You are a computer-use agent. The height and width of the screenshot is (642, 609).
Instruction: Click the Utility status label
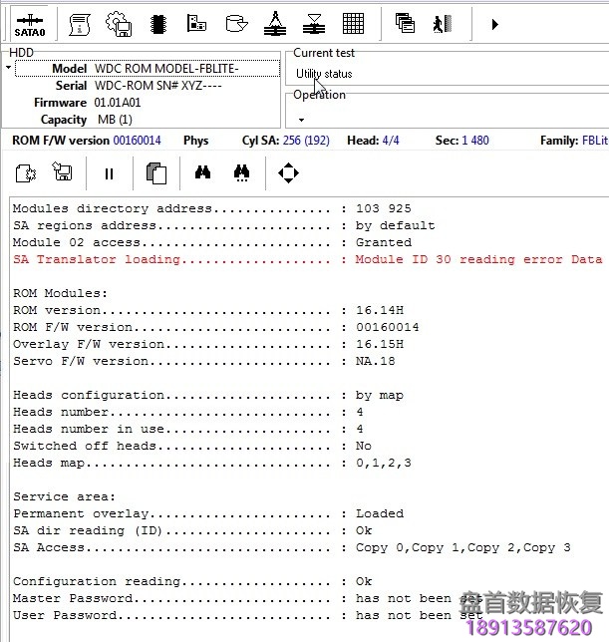pos(324,74)
